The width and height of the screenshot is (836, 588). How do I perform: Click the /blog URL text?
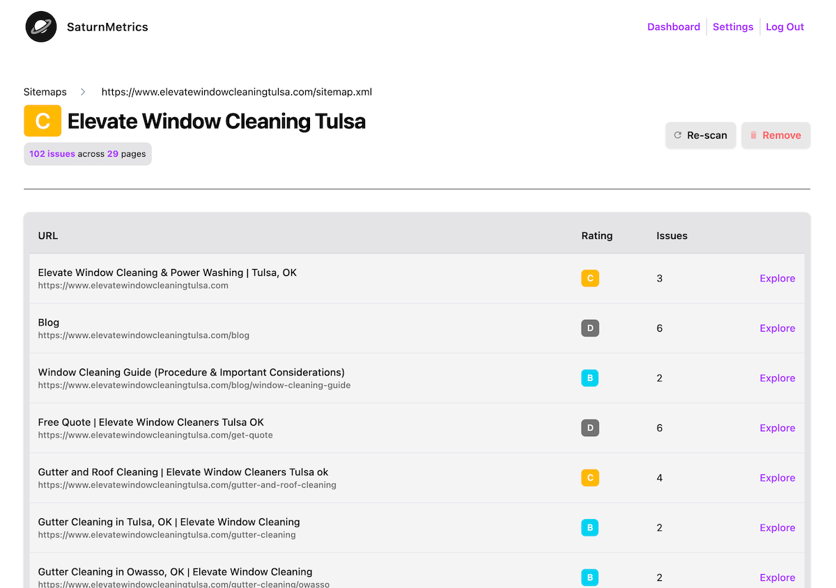coord(144,335)
